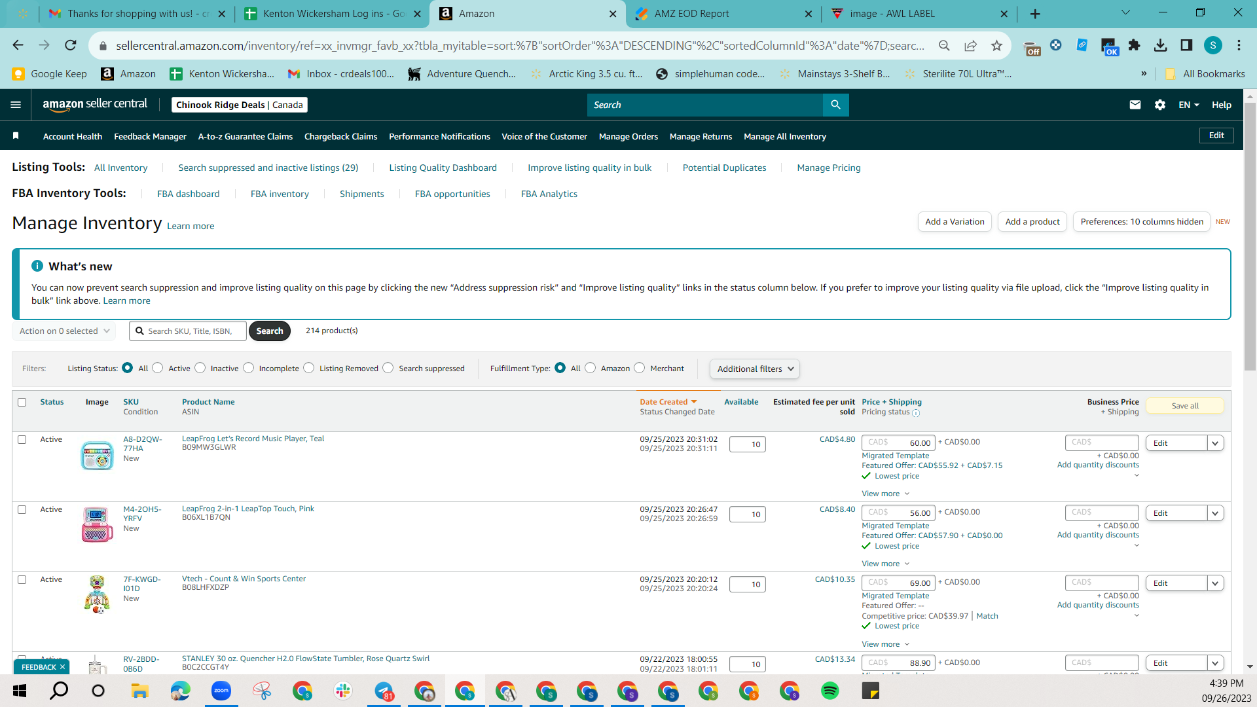Click the bookmark flag icon beside Account Health
The width and height of the screenshot is (1257, 707).
click(16, 136)
